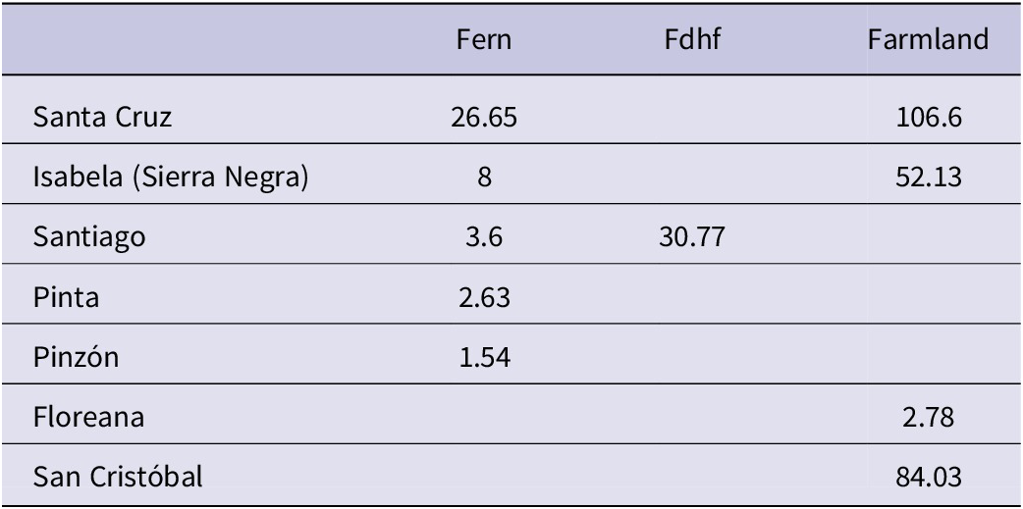Select the Pinzón row label
The height and width of the screenshot is (509, 1023).
[76, 356]
